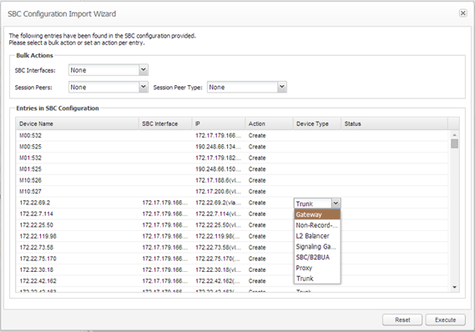Click the scrollbar down arrow in entries table
Image resolution: width=475 pixels, height=332 pixels.
pos(454,287)
